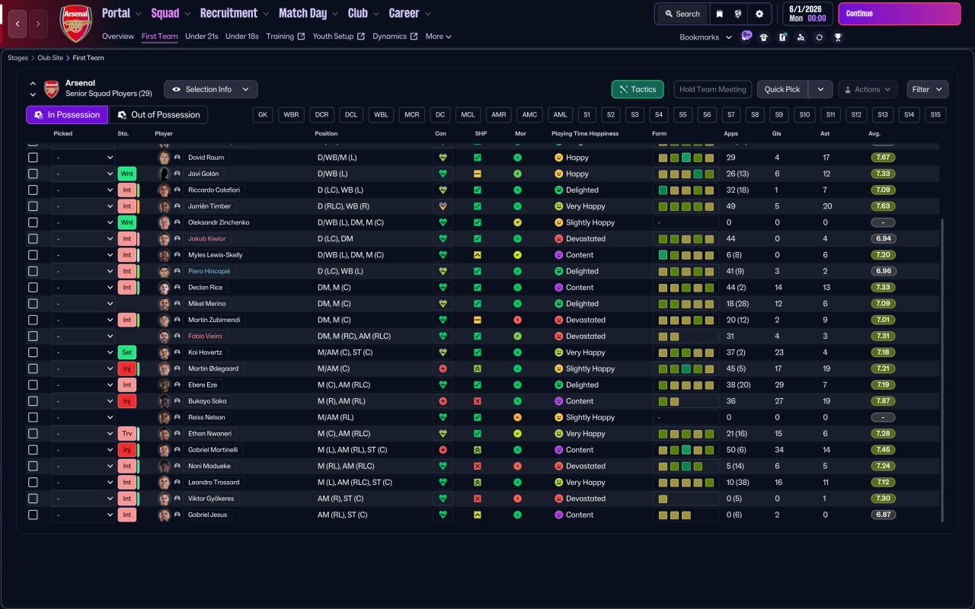975x609 pixels.
Task: Open the Tactics button
Action: 638,89
